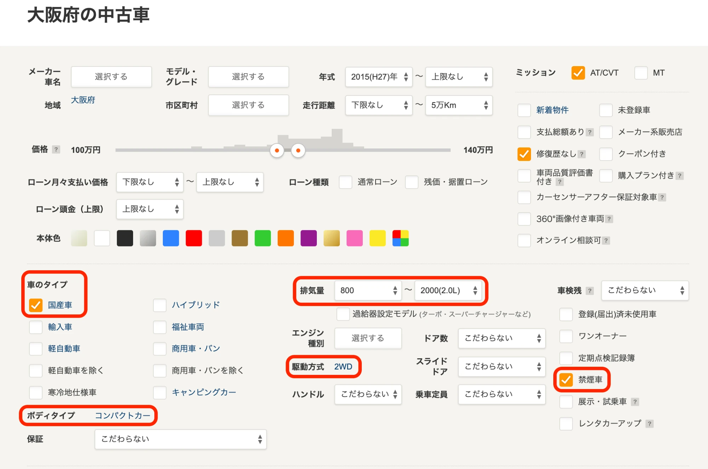Check the 過給器設定モデル checkbox
Viewport: 708px width, 469px height.
point(343,314)
